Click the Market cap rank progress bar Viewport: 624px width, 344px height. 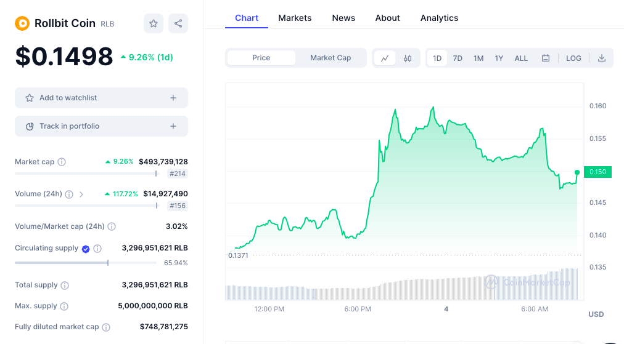pyautogui.click(x=87, y=174)
